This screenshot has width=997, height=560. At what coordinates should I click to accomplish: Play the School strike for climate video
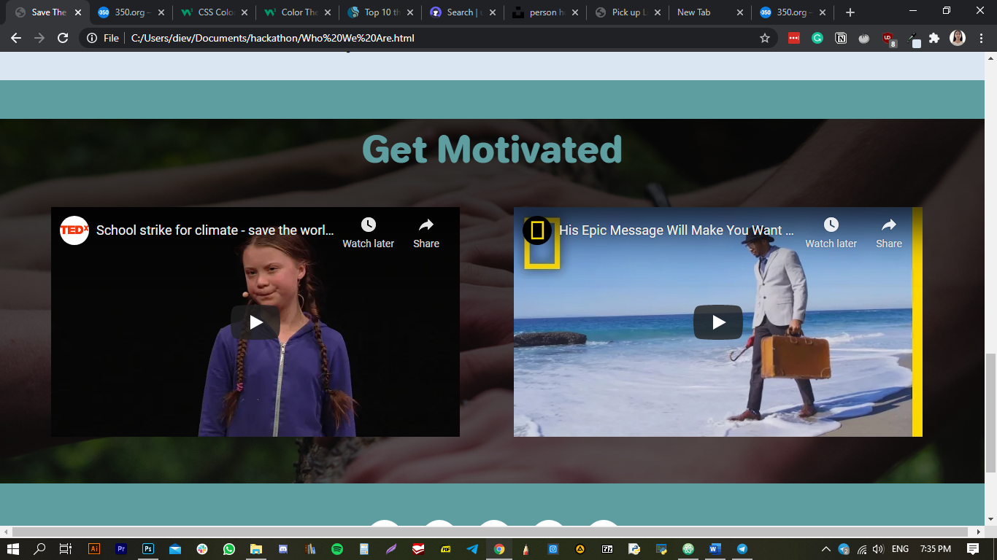point(255,322)
